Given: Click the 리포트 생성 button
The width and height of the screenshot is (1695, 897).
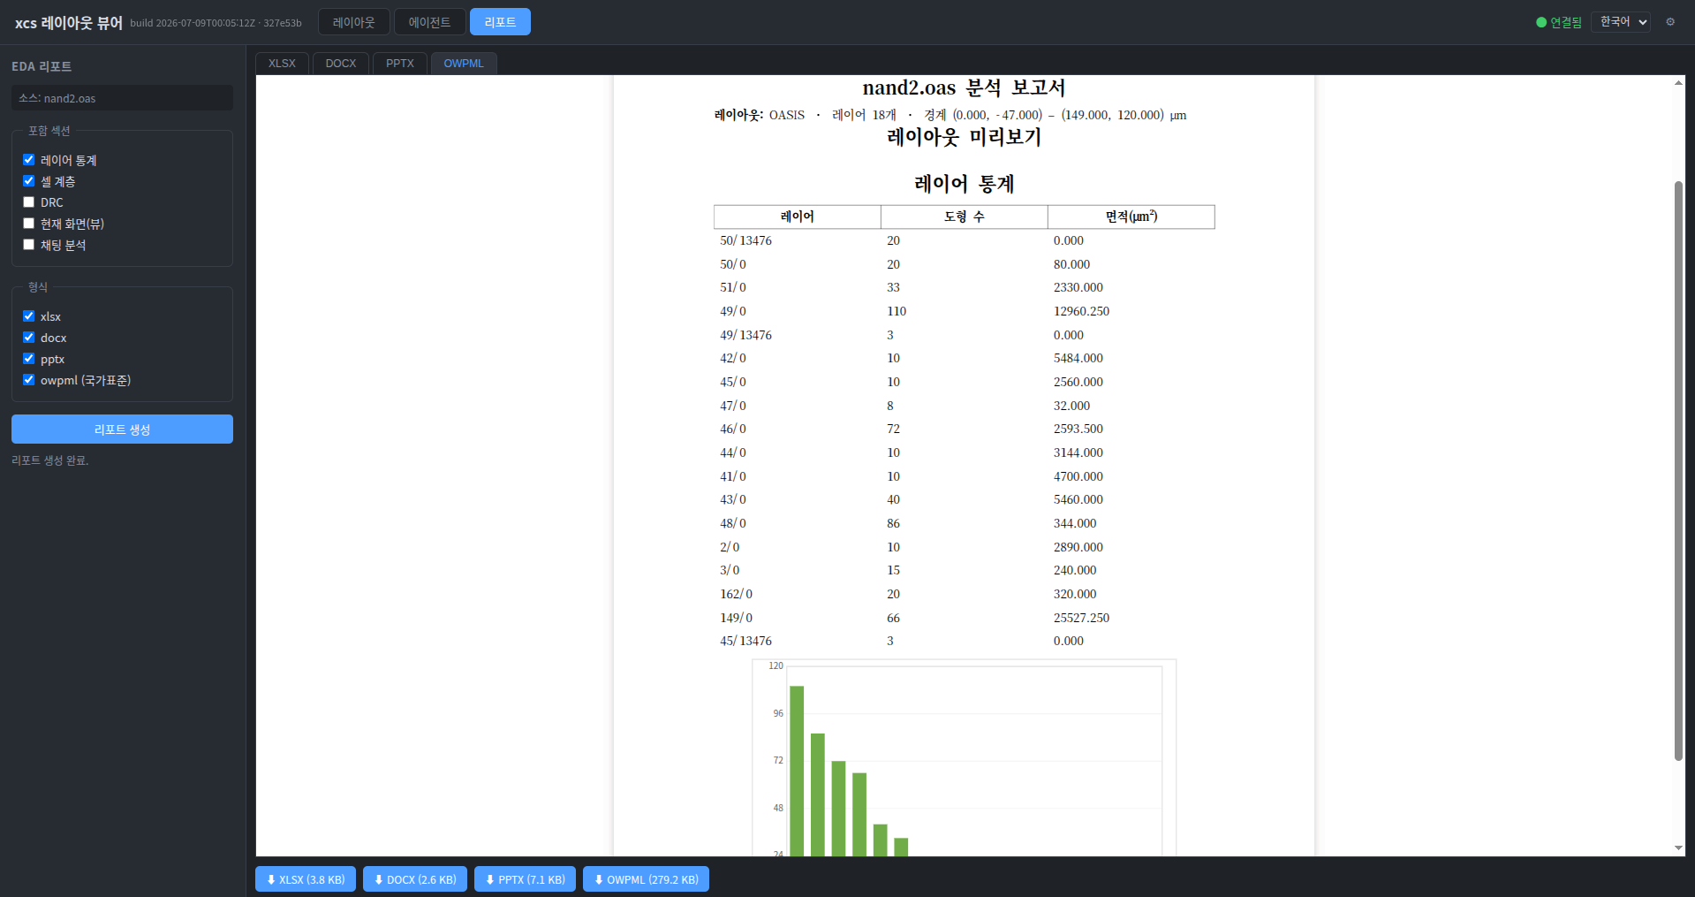Looking at the screenshot, I should [122, 429].
